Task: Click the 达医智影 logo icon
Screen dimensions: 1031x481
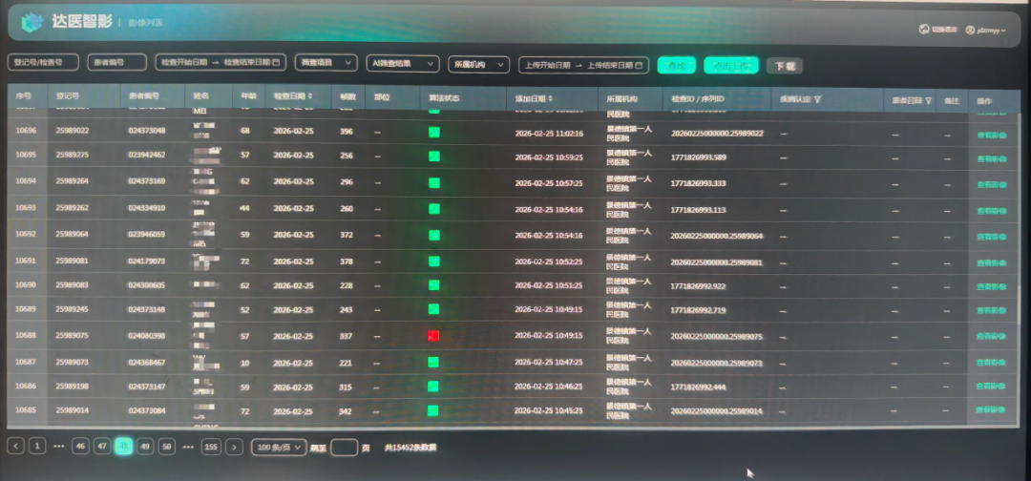Action: 33,23
